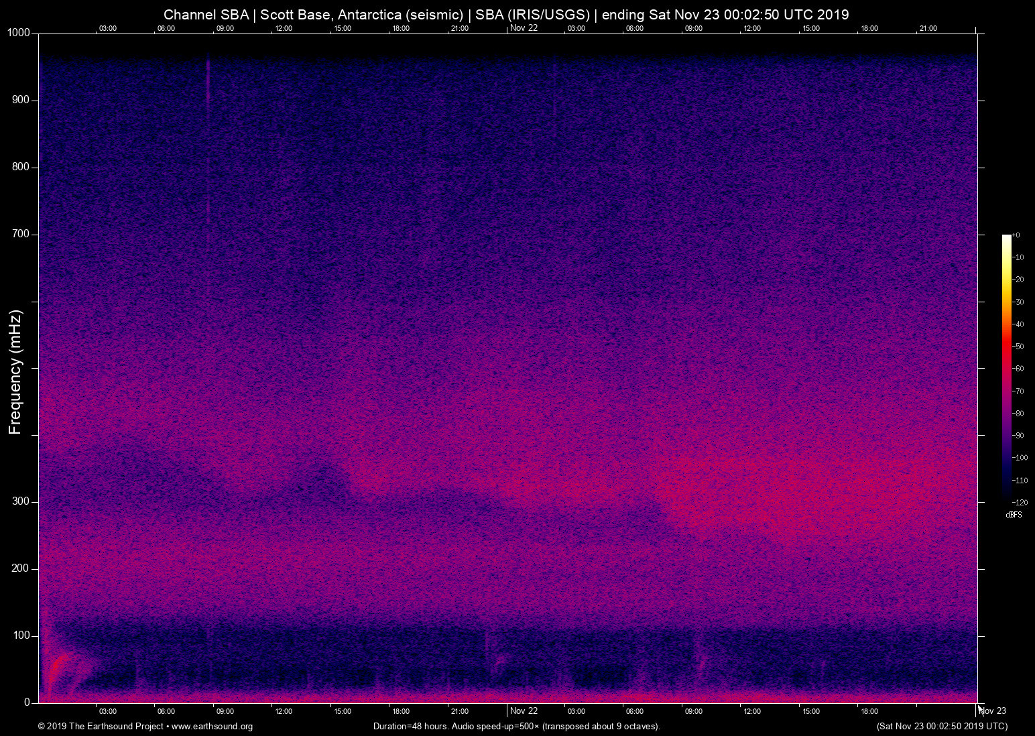Click the '-10' color scale label
This screenshot has height=736, width=1035.
coord(1018,257)
